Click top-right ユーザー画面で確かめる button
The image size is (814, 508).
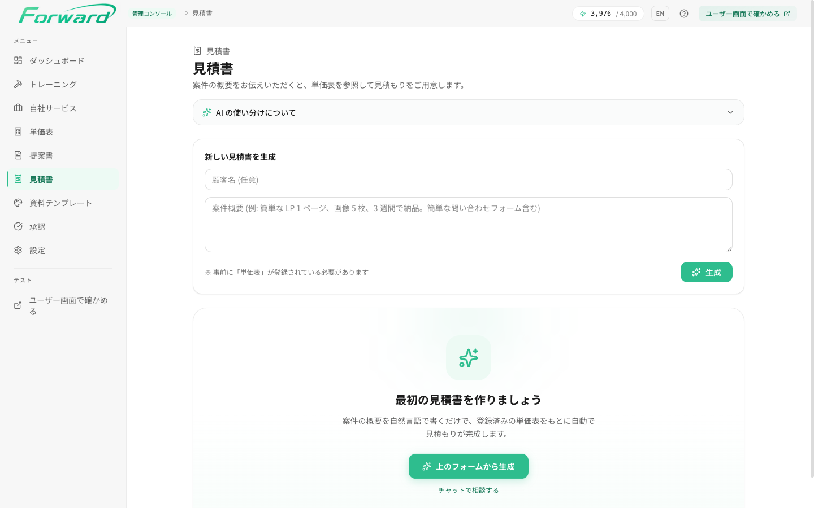[747, 14]
